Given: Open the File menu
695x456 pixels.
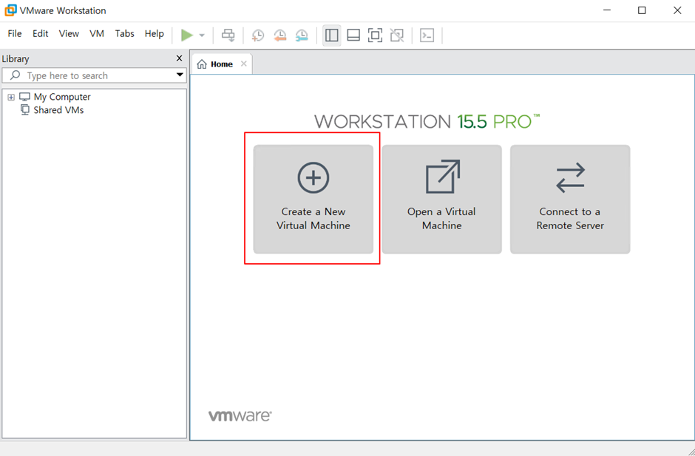Looking at the screenshot, I should 15,34.
